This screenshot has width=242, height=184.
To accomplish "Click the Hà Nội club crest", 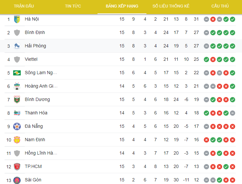I will (17, 19).
